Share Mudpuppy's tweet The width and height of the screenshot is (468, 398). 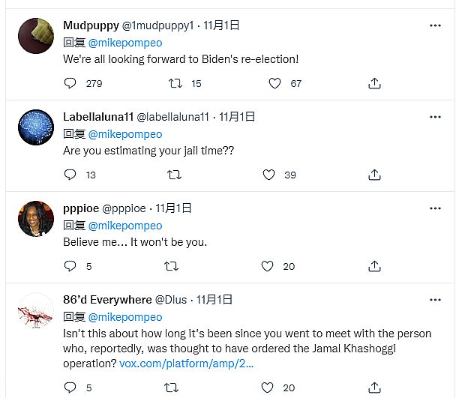pyautogui.click(x=375, y=83)
